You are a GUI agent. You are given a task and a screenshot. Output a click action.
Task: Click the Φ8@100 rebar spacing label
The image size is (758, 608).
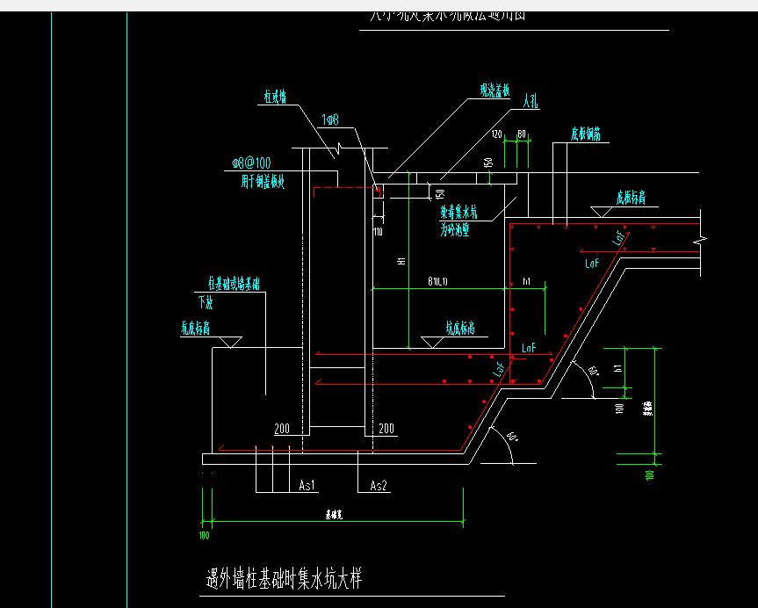click(251, 163)
